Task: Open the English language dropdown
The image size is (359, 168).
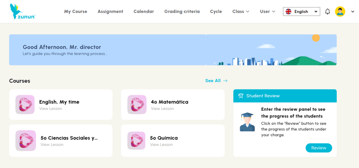Action: click(x=301, y=11)
